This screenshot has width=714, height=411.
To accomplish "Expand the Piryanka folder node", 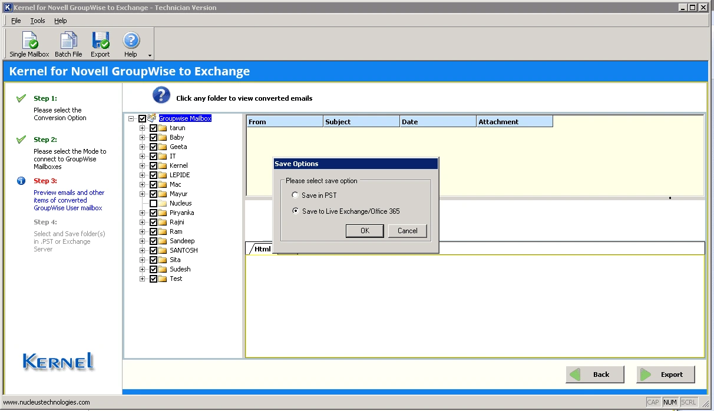I will [x=142, y=213].
